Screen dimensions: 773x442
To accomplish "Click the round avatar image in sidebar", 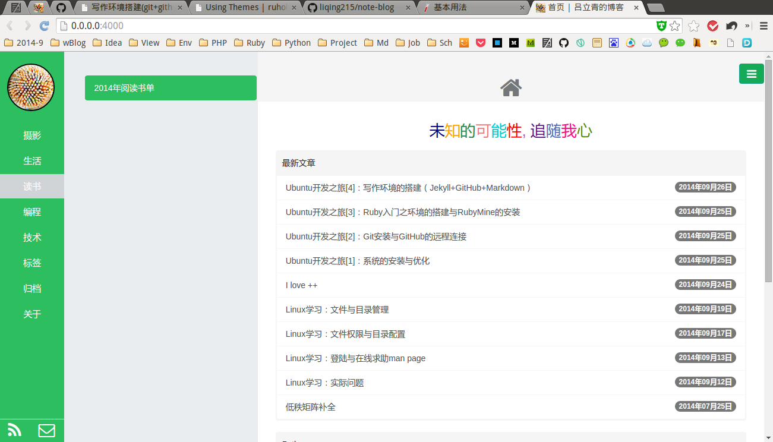I will [31, 87].
